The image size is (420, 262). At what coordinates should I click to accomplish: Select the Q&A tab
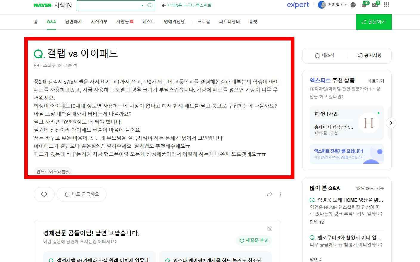coord(51,22)
